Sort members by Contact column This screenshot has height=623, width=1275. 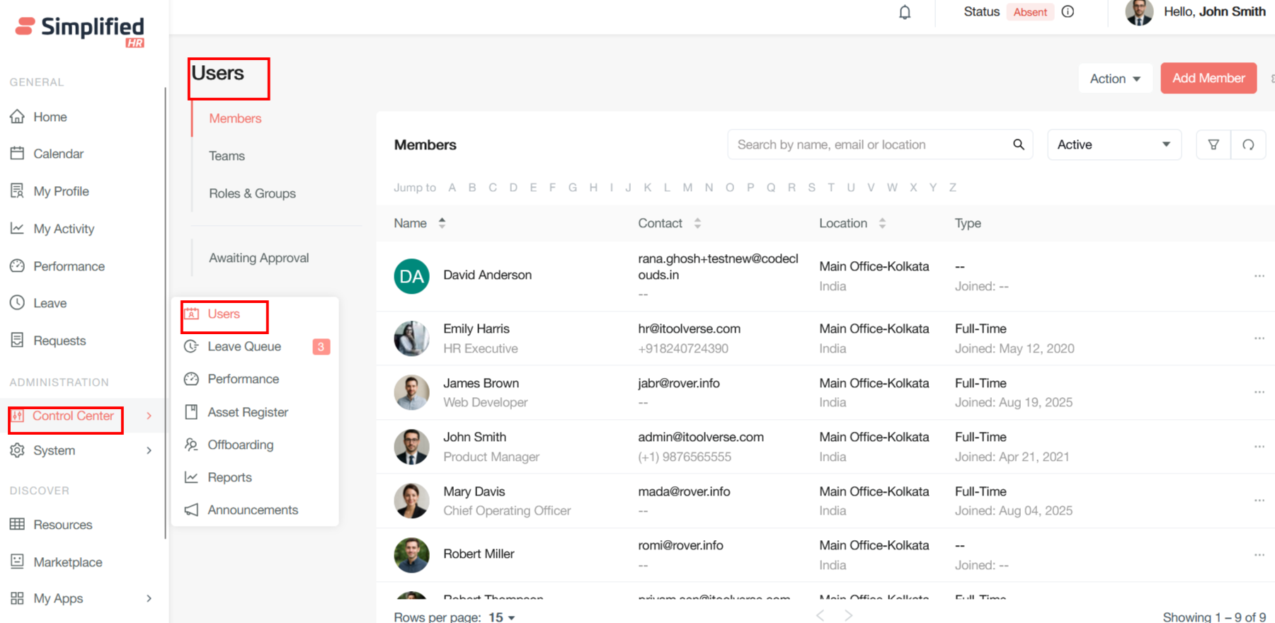(x=697, y=223)
